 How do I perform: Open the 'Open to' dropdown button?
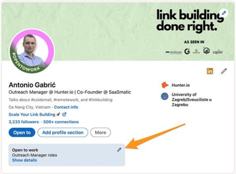tap(22, 133)
